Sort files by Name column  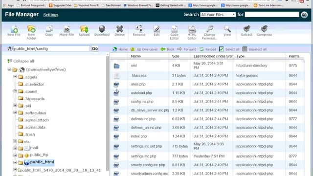(136, 56)
